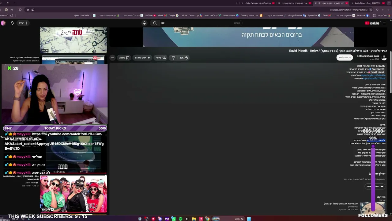Open the share dialog for the video
This screenshot has height=221, width=392.
[161, 58]
